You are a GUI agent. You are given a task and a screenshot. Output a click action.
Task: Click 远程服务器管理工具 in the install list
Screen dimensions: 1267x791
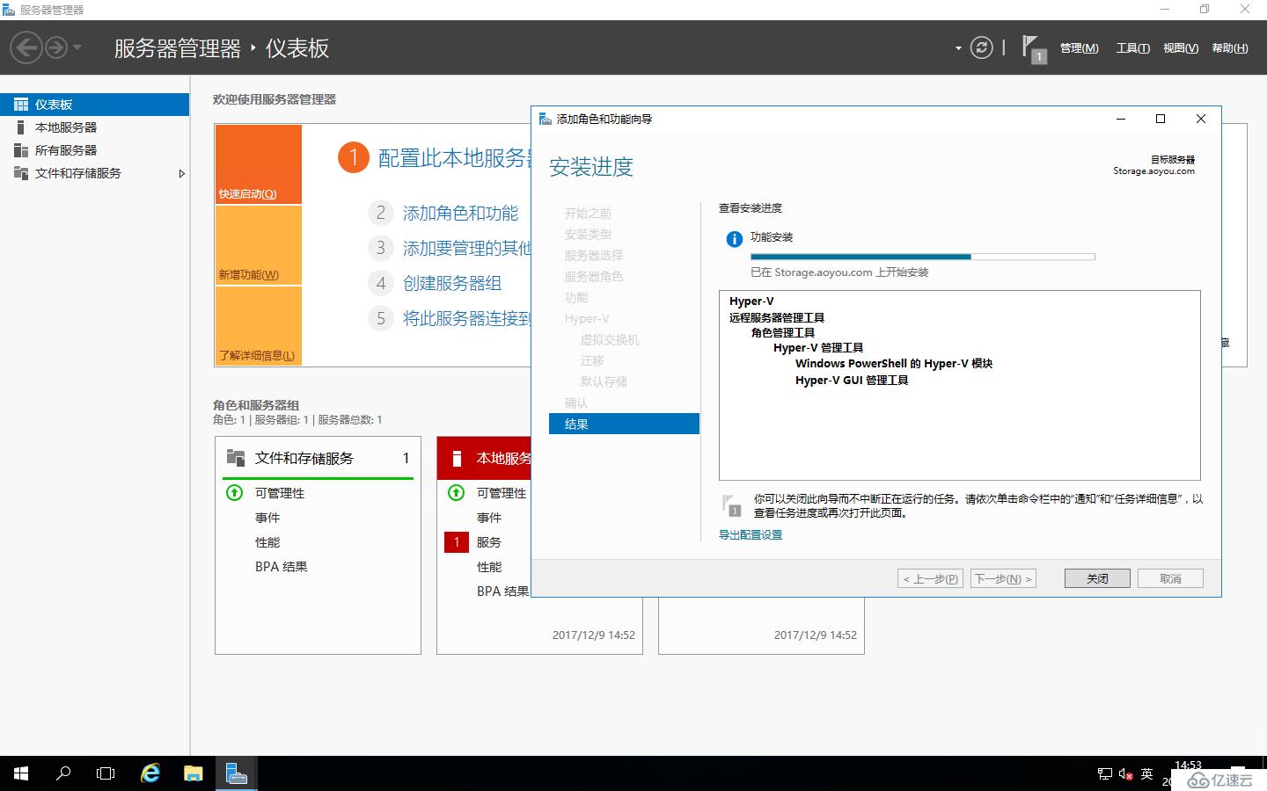click(777, 317)
